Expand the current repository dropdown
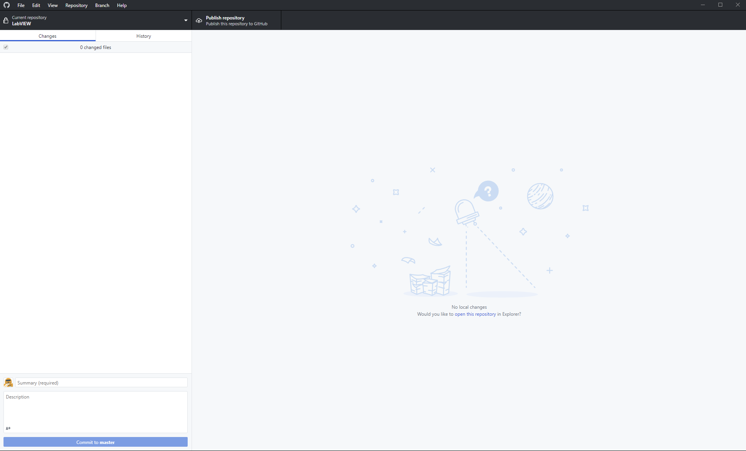This screenshot has height=451, width=746. (x=185, y=21)
